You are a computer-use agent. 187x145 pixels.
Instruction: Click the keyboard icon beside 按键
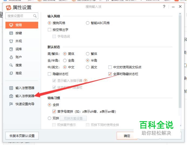(11, 33)
